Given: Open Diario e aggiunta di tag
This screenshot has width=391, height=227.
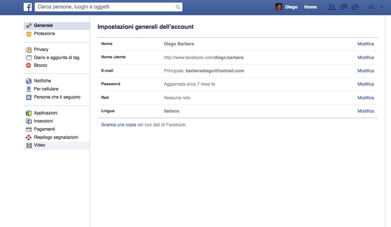Looking at the screenshot, I should [x=56, y=58].
